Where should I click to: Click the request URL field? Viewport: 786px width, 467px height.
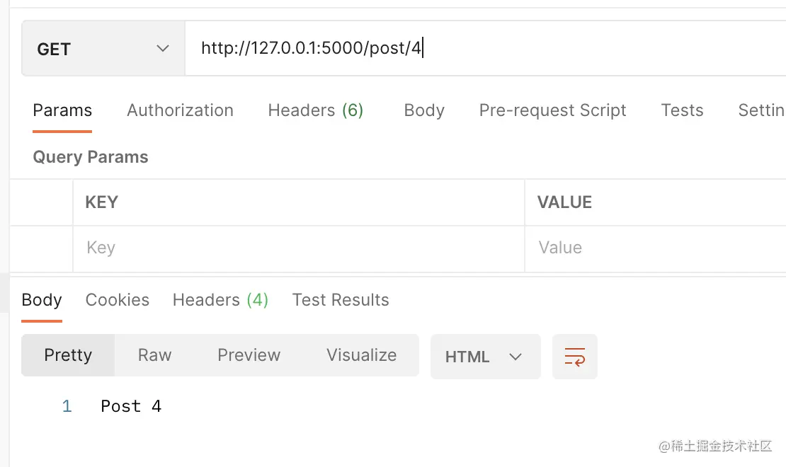(482, 49)
